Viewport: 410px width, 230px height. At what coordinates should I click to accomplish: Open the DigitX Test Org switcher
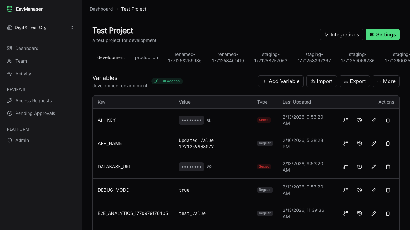click(x=41, y=27)
